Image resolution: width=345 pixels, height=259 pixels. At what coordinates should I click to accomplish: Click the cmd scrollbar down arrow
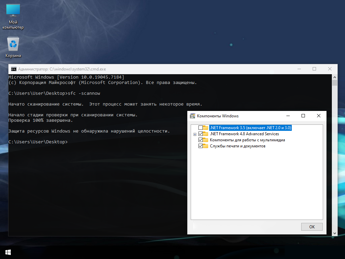[x=335, y=233]
